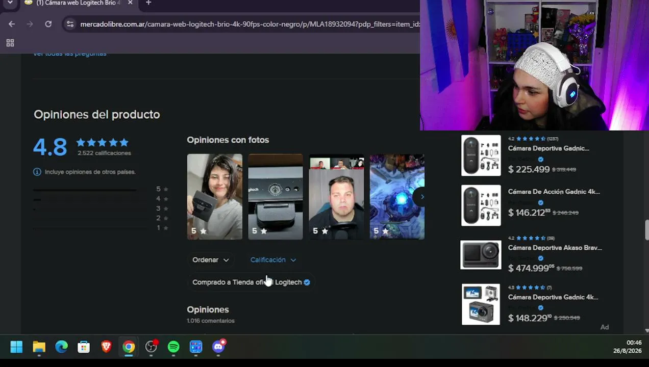The image size is (649, 367).
Task: Open the apps grid in bookmarks bar
Action: click(10, 43)
